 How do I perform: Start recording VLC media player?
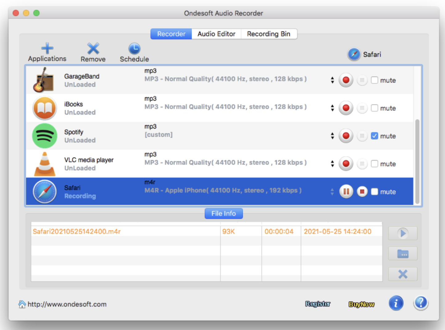click(x=346, y=164)
